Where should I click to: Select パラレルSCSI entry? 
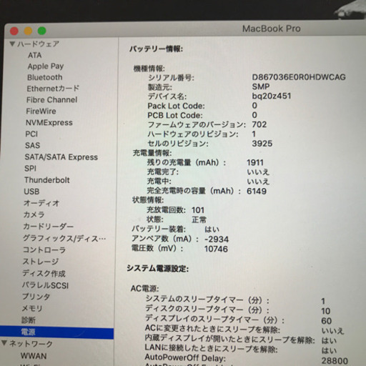[45, 285]
